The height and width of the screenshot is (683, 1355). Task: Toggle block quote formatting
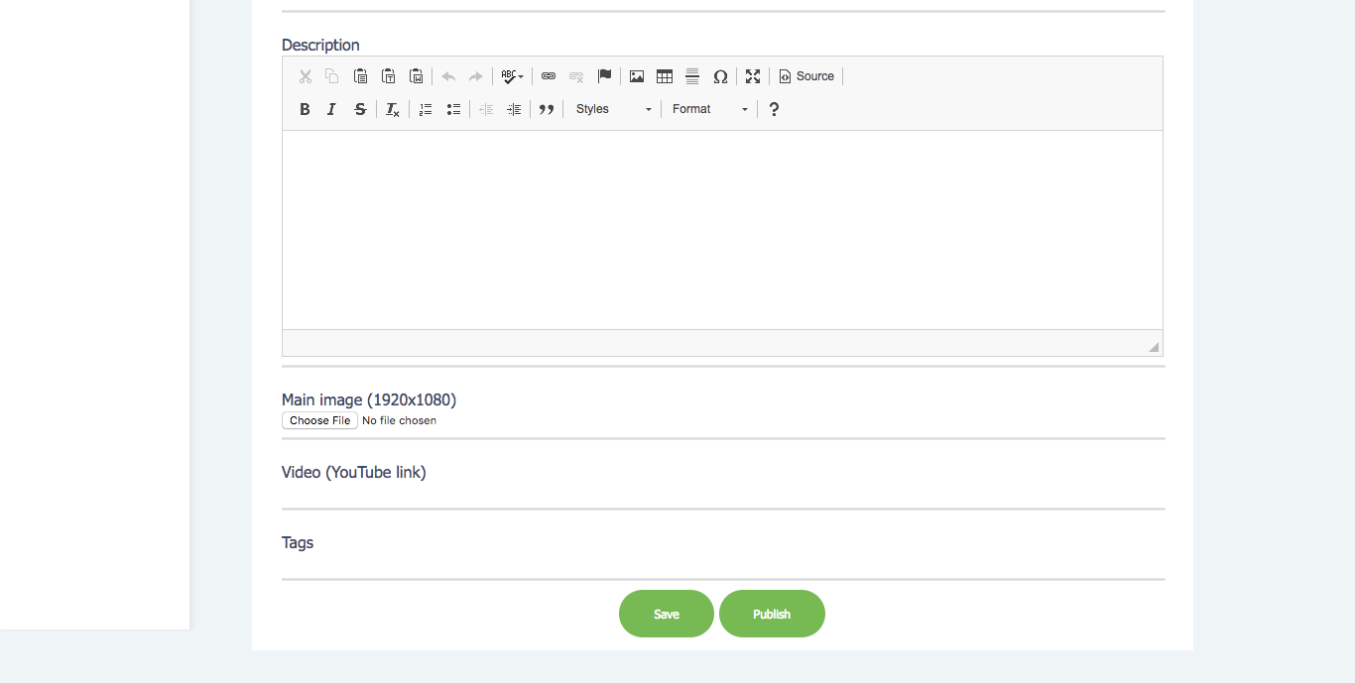pos(546,109)
